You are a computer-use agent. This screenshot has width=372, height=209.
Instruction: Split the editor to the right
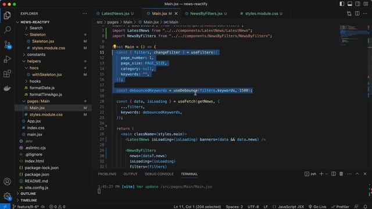[357, 13]
